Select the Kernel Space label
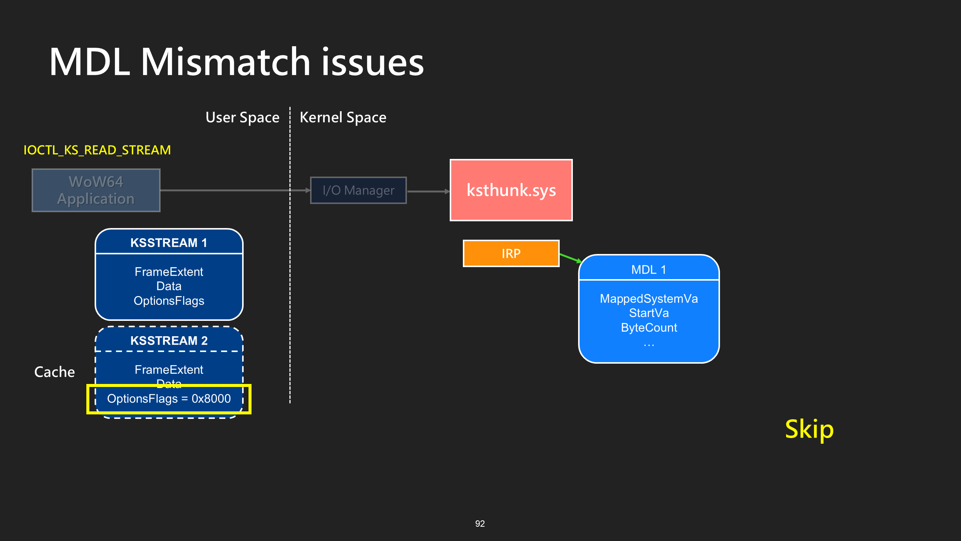The width and height of the screenshot is (961, 541). pos(343,118)
